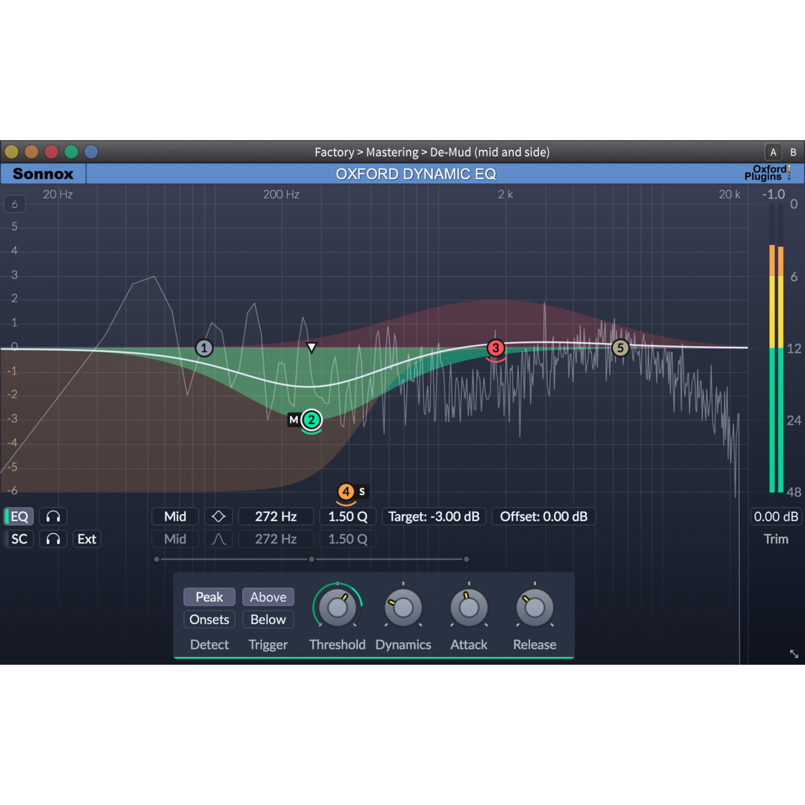Open the Mid channel selector for the EQ band

click(x=174, y=516)
